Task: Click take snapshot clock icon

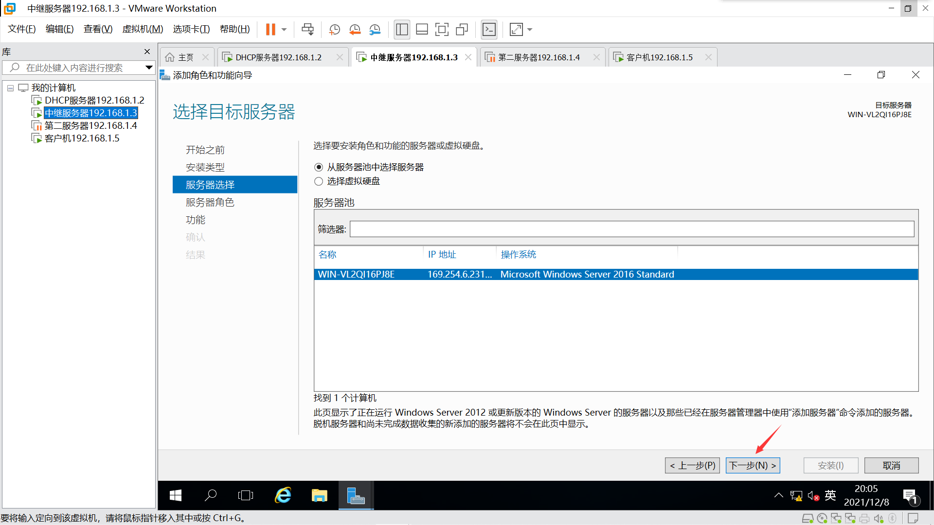Action: point(334,30)
